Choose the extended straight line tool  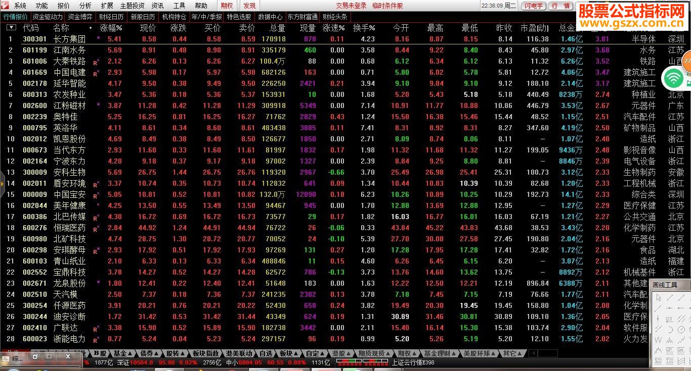[681, 298]
